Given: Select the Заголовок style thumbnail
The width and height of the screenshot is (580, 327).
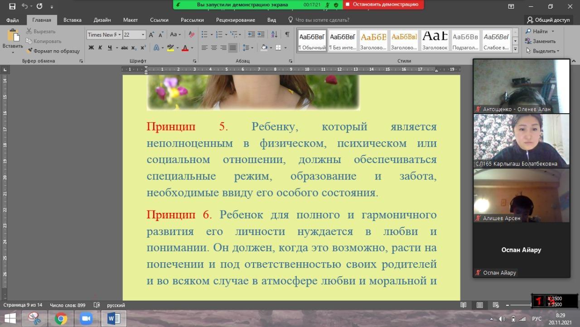Looking at the screenshot, I should [x=435, y=41].
